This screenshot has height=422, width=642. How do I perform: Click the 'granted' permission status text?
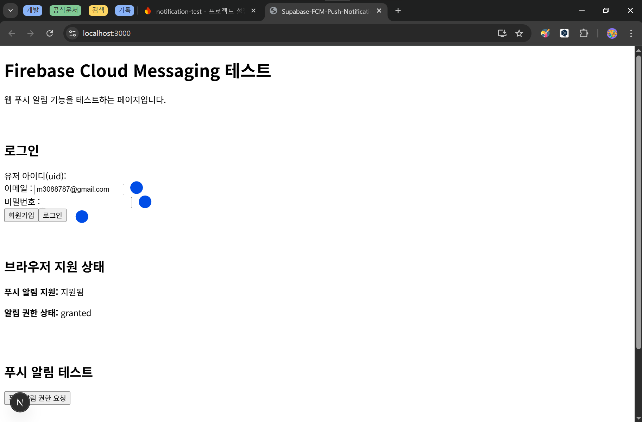coord(76,313)
